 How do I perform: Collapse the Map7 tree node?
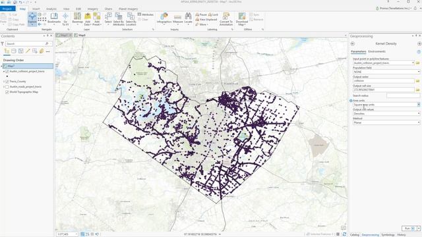1,66
